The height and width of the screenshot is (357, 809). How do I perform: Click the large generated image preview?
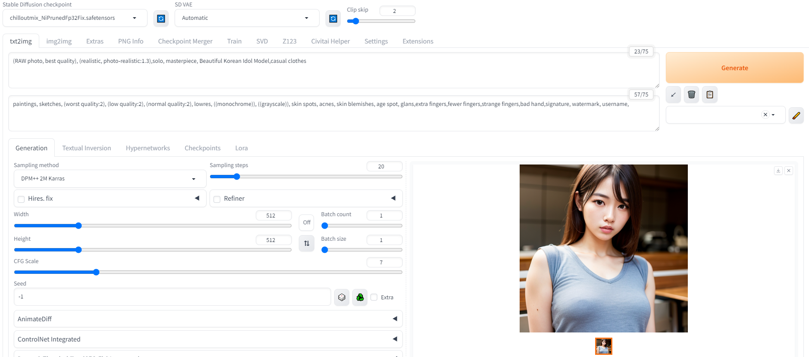(x=603, y=248)
